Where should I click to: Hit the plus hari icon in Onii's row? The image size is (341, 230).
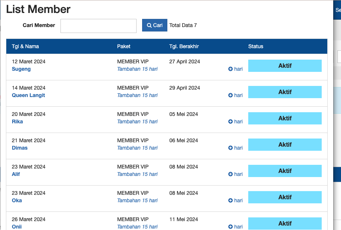[235, 227]
